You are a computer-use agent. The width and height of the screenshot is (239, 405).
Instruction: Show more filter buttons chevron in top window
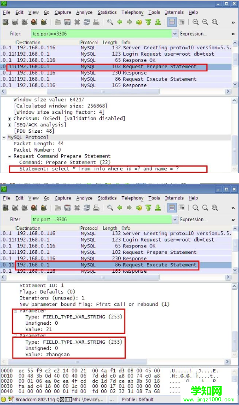(x=233, y=34)
